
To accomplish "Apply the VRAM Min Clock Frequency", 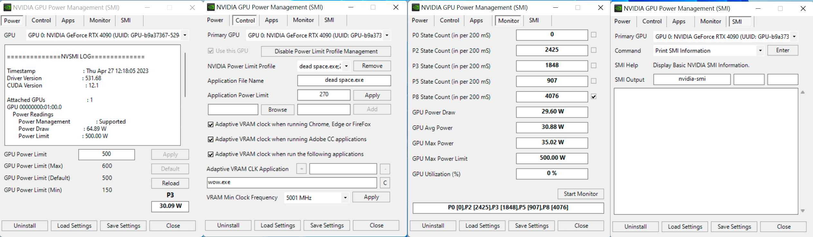I will [371, 197].
